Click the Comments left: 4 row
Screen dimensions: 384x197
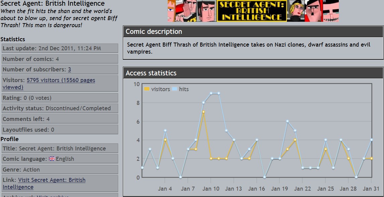pyautogui.click(x=60, y=119)
